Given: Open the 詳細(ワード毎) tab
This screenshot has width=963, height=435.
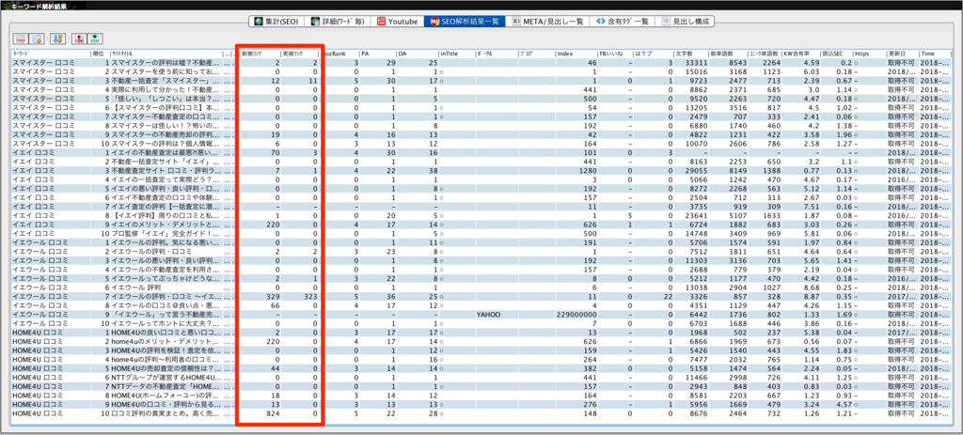Looking at the screenshot, I should pyautogui.click(x=338, y=22).
